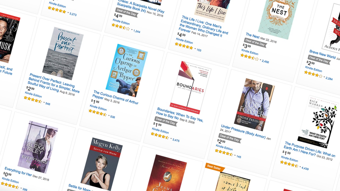
Task: Open the Under Pressure (Body Armor) title link
Action: click(243, 132)
